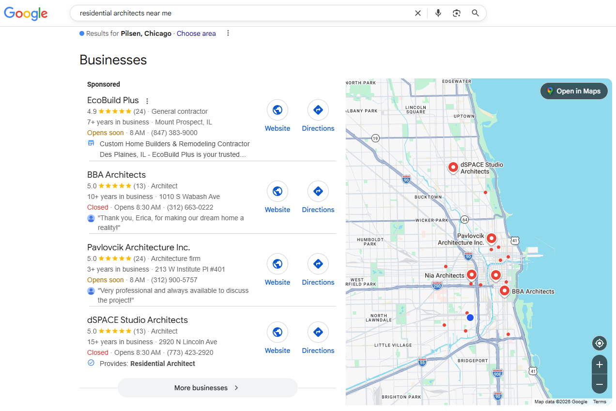Expand the More businesses list
The width and height of the screenshot is (616, 411).
pos(207,388)
